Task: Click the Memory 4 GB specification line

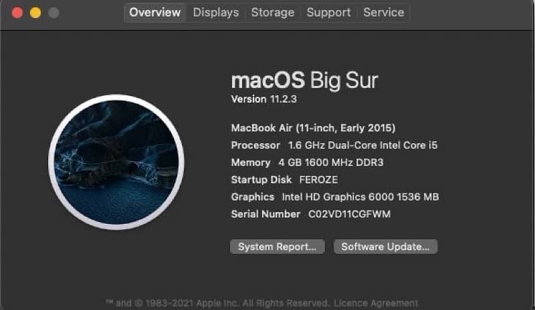Action: point(307,162)
